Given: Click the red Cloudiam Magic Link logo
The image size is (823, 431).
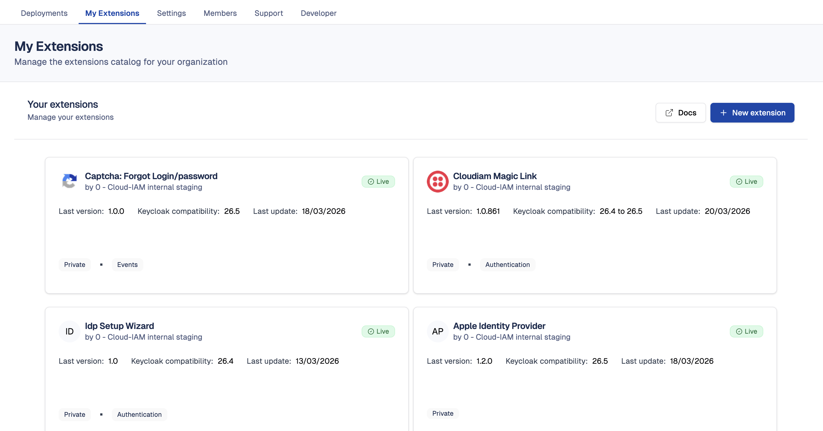Looking at the screenshot, I should pyautogui.click(x=437, y=181).
